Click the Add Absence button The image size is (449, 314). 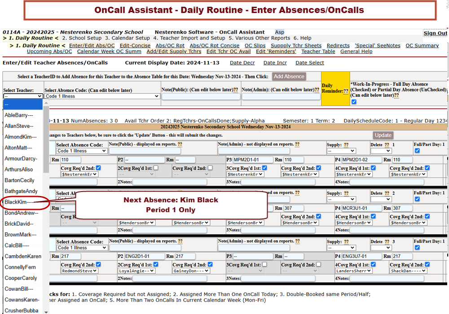point(289,76)
